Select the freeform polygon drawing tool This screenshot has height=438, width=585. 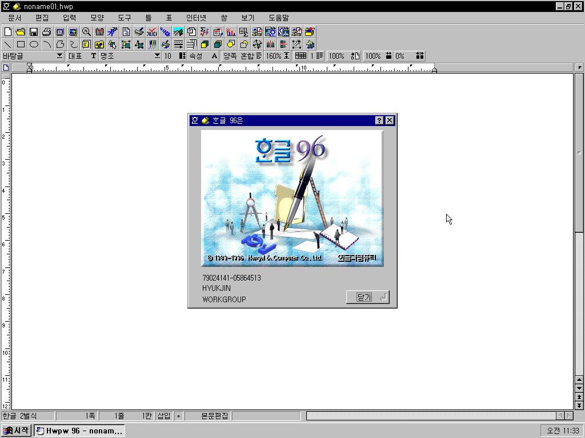coord(59,44)
